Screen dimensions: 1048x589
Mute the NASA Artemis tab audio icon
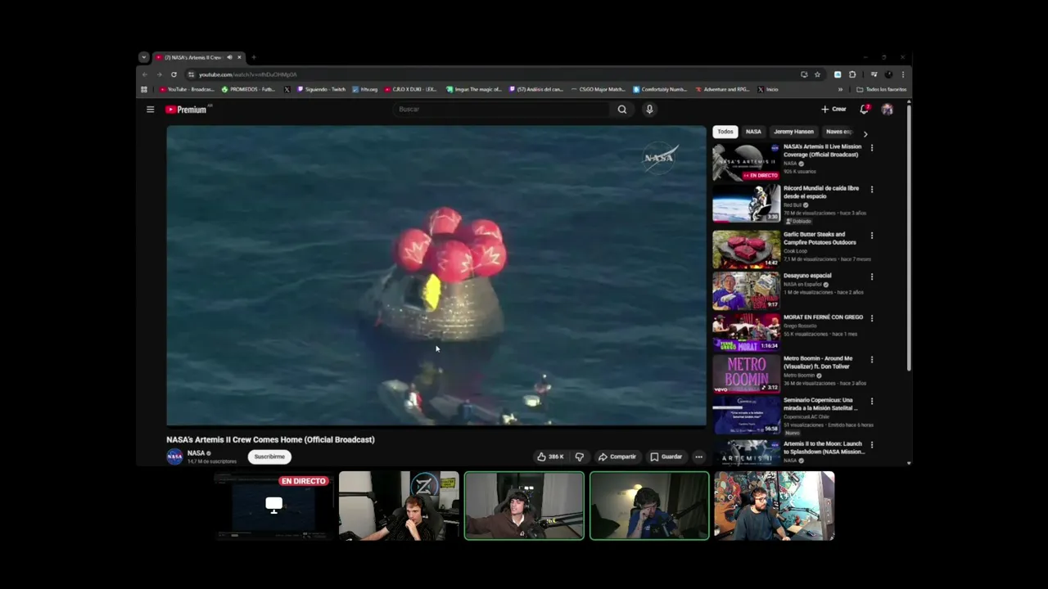click(229, 57)
